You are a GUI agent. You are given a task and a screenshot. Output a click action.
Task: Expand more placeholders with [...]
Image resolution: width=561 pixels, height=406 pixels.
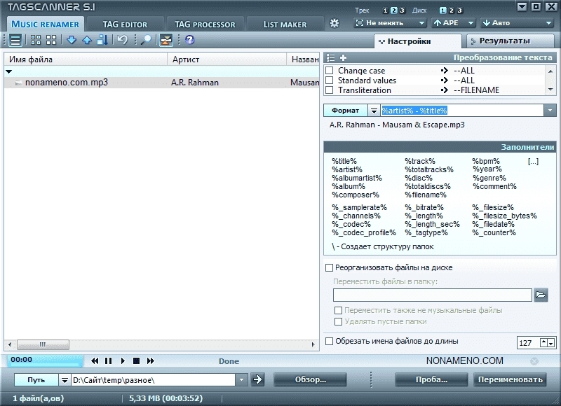[533, 162]
